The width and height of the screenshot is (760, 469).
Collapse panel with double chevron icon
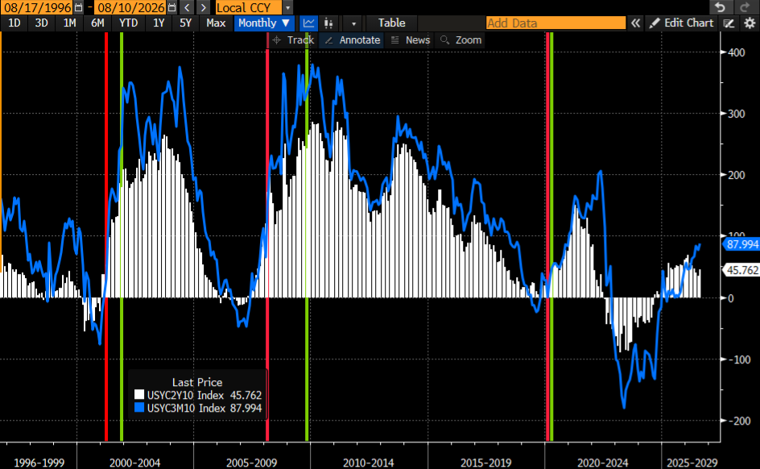coord(635,23)
